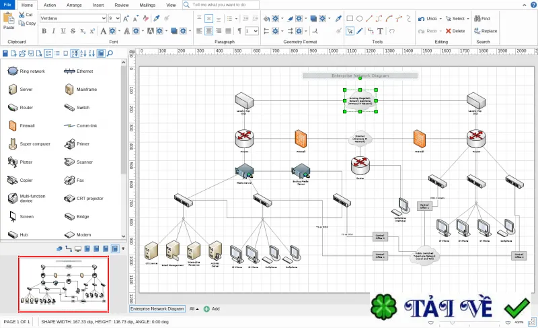This screenshot has height=328, width=538.
Task: Open the File menu
Action: (x=7, y=5)
